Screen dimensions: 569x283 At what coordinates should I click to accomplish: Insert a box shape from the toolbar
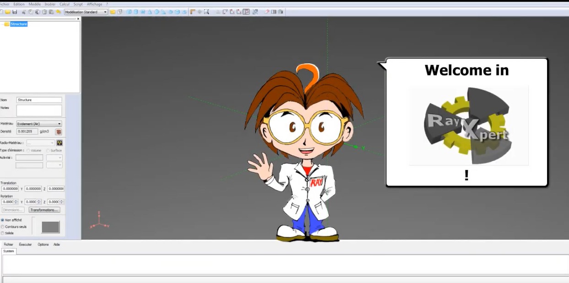pos(129,12)
